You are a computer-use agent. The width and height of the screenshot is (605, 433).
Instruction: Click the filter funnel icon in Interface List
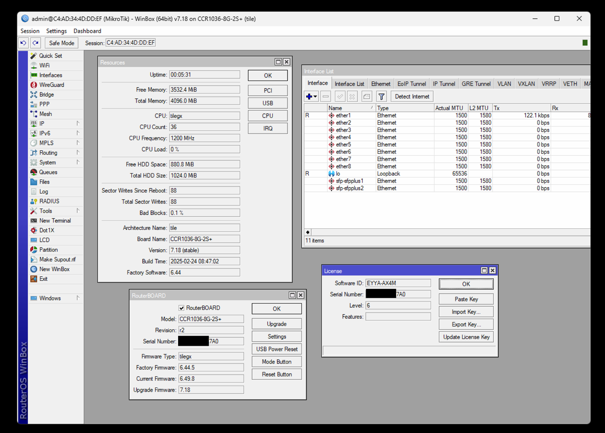(382, 97)
